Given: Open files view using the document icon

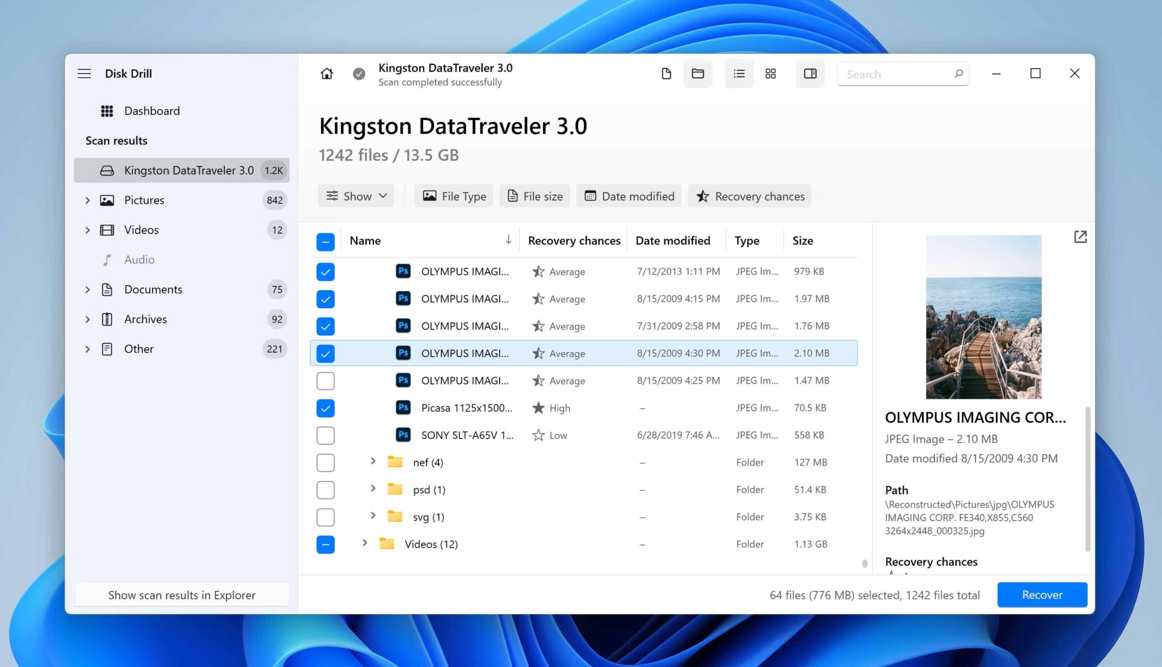Looking at the screenshot, I should click(x=666, y=73).
